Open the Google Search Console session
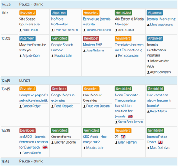This screenshot has width=178, height=166. [x=62, y=47]
